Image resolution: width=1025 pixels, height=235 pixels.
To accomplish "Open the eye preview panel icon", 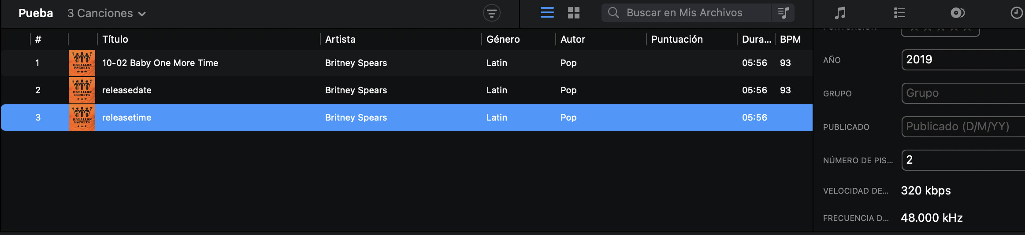I will 957,13.
